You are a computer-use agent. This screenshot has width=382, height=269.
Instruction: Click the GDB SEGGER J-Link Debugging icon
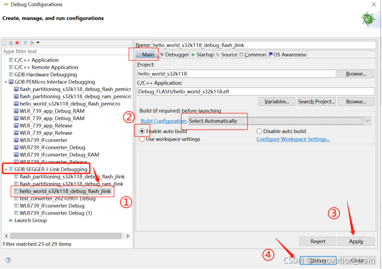11,169
